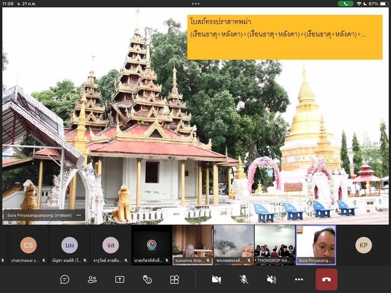391x293 pixels.
Task: Show the participants list
Action: 92,279
